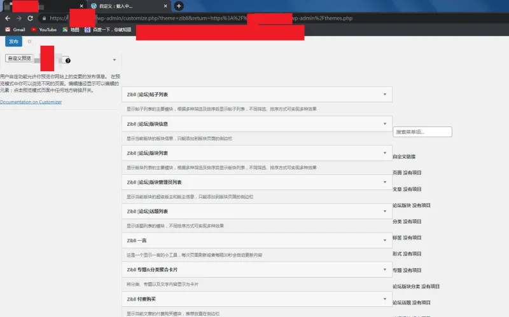Open the 形式 没有项目 section

tap(407, 254)
